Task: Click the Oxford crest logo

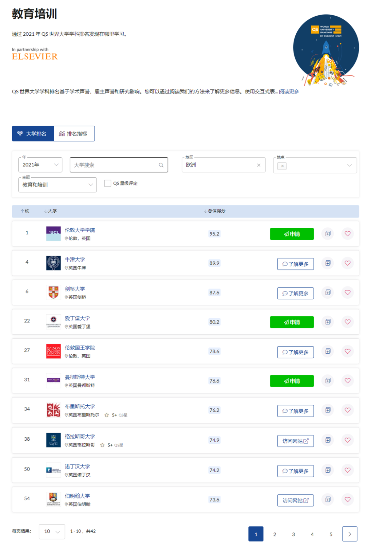Action: [53, 263]
